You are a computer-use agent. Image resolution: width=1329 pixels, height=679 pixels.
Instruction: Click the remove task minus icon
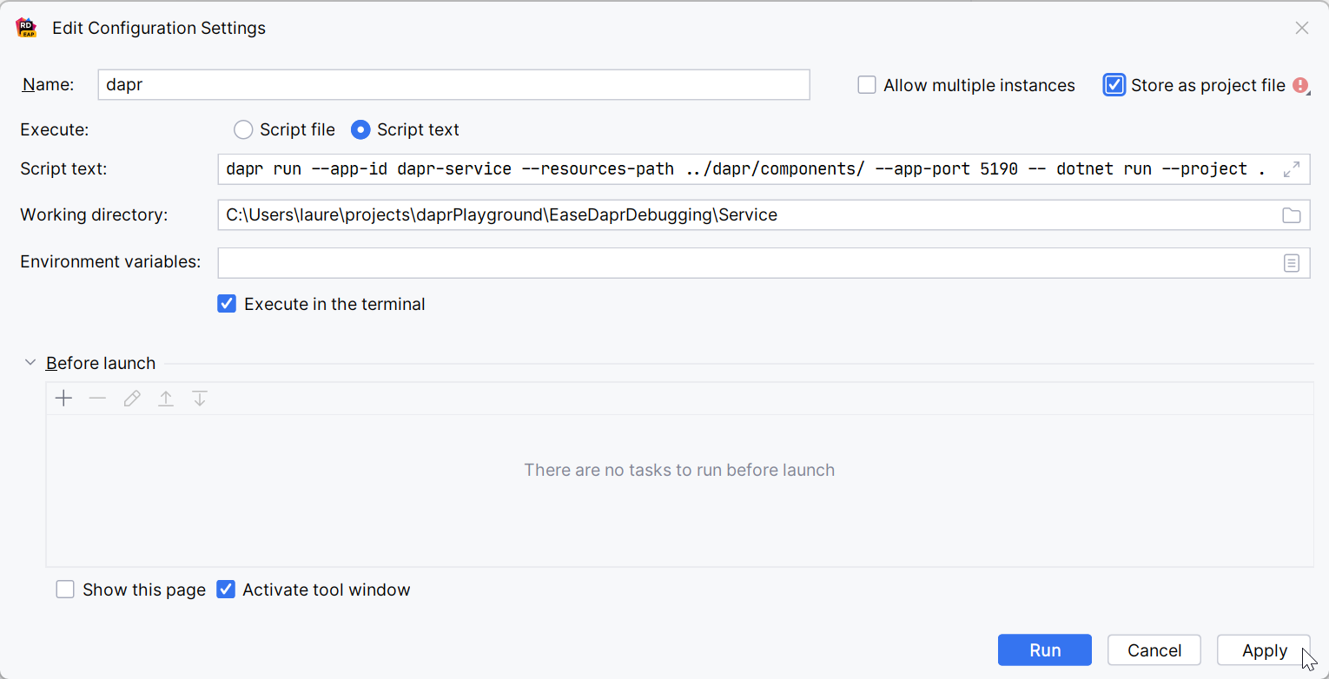(97, 399)
